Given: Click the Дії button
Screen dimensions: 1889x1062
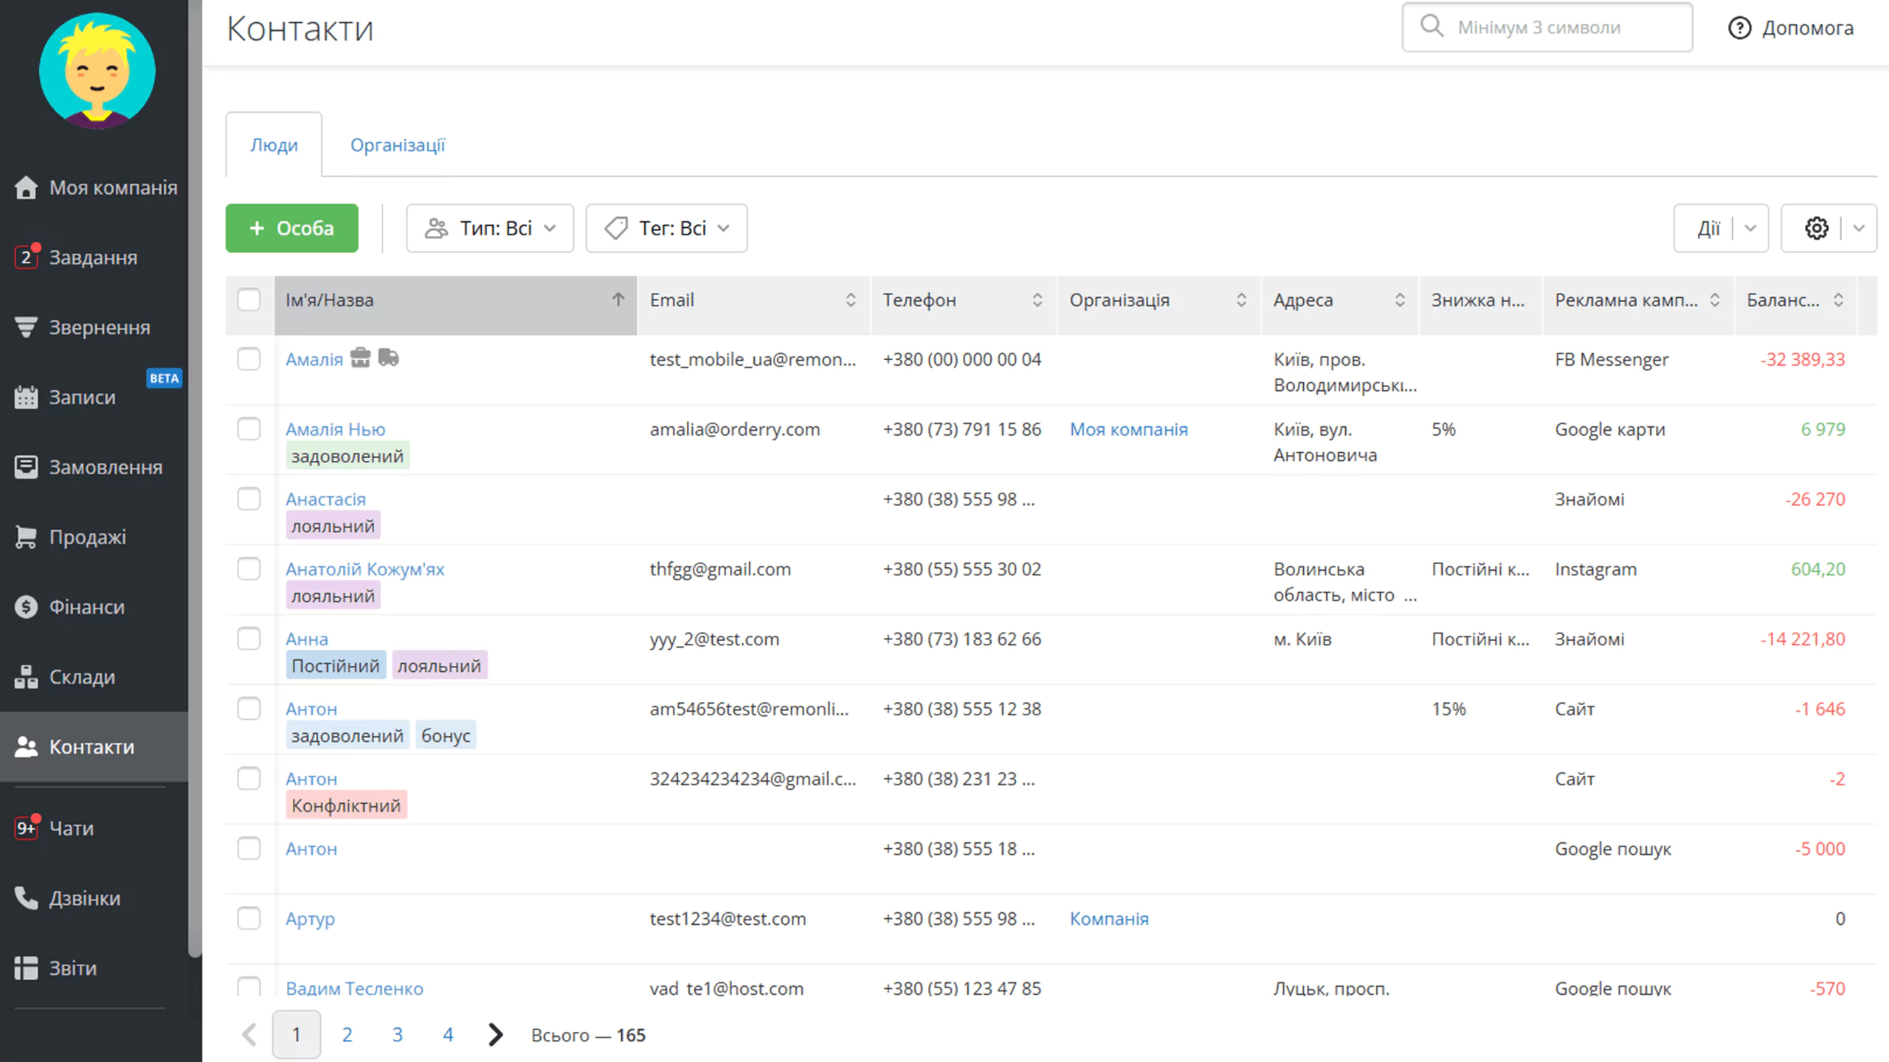Looking at the screenshot, I should point(1707,229).
